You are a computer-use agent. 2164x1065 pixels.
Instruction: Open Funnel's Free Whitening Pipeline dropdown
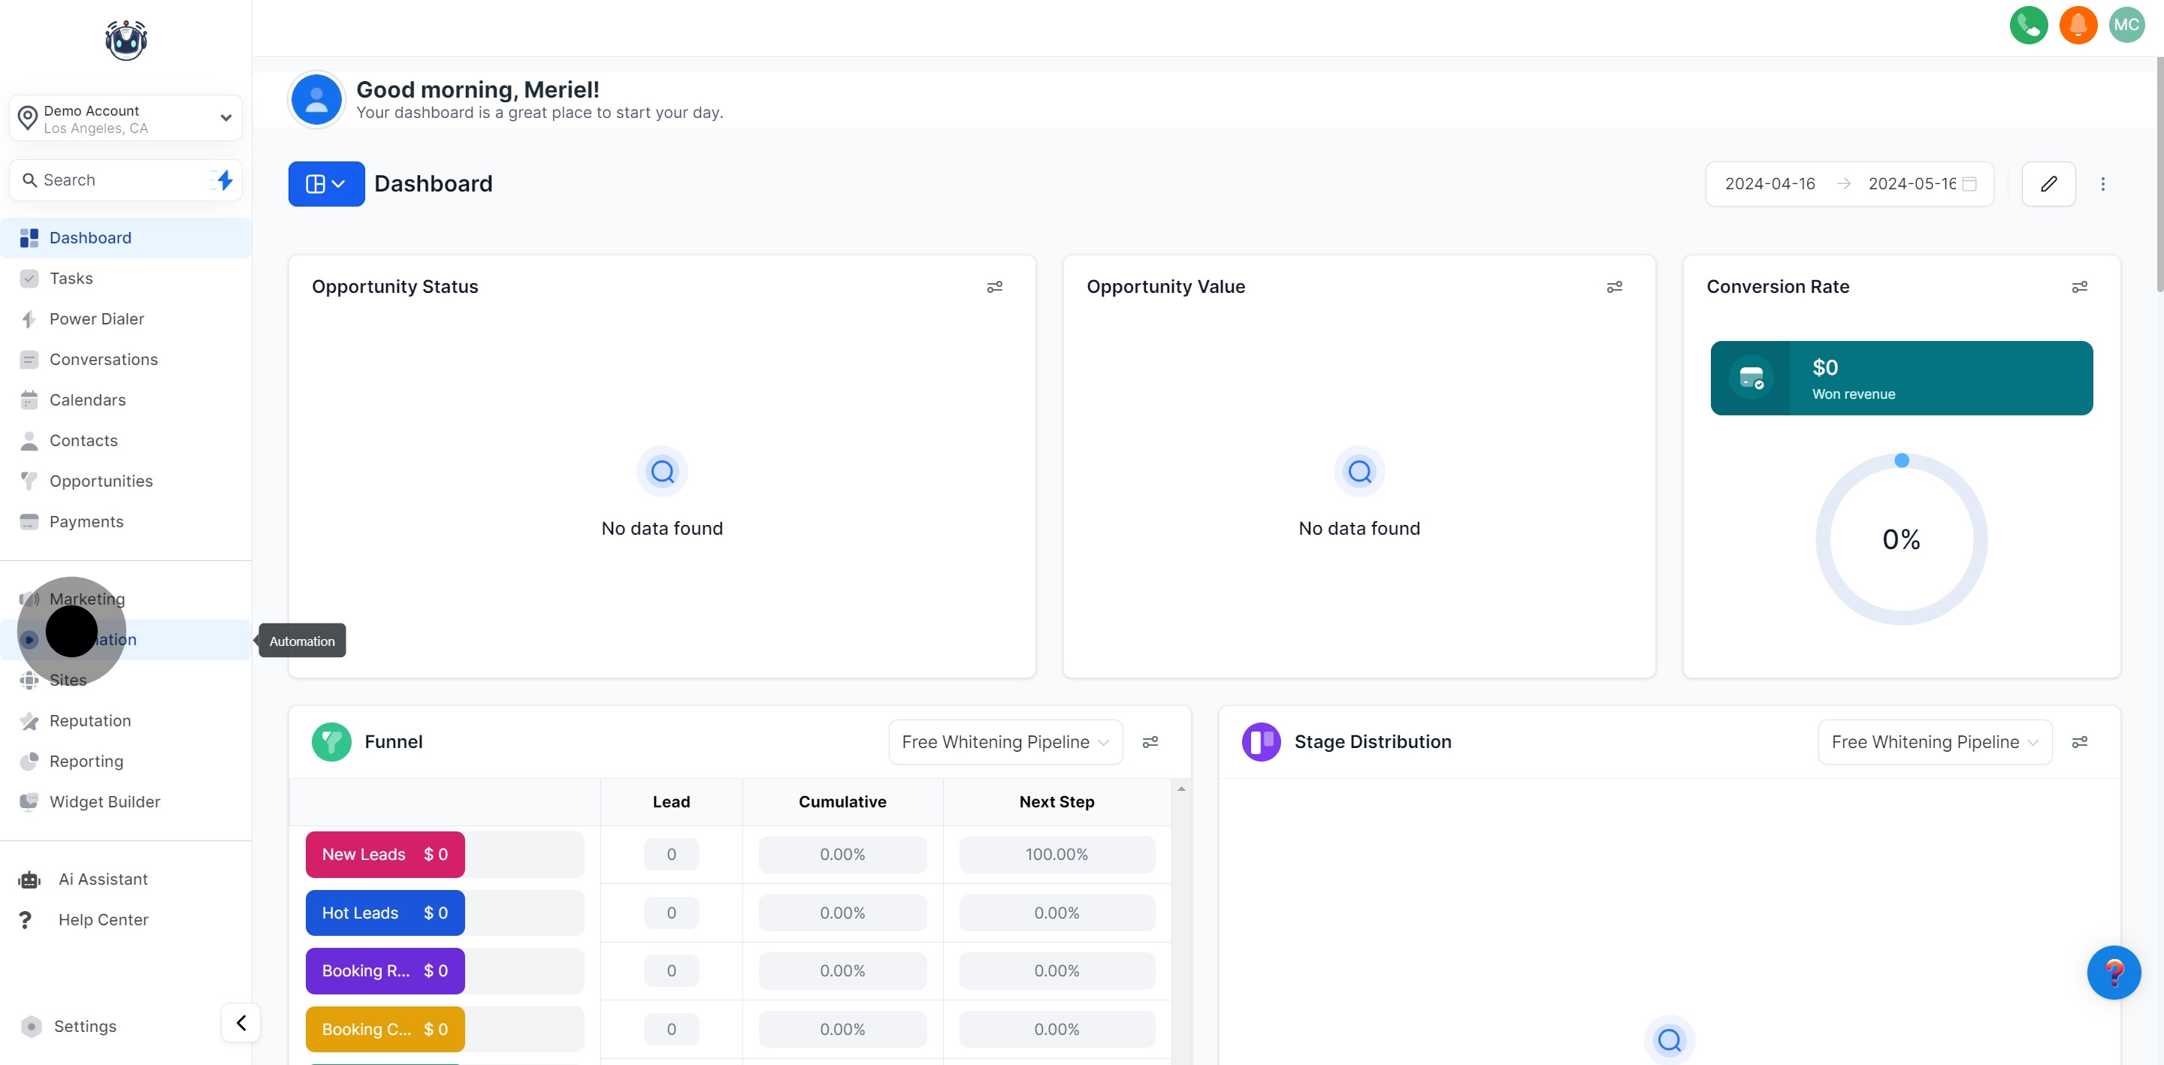pos(1005,741)
